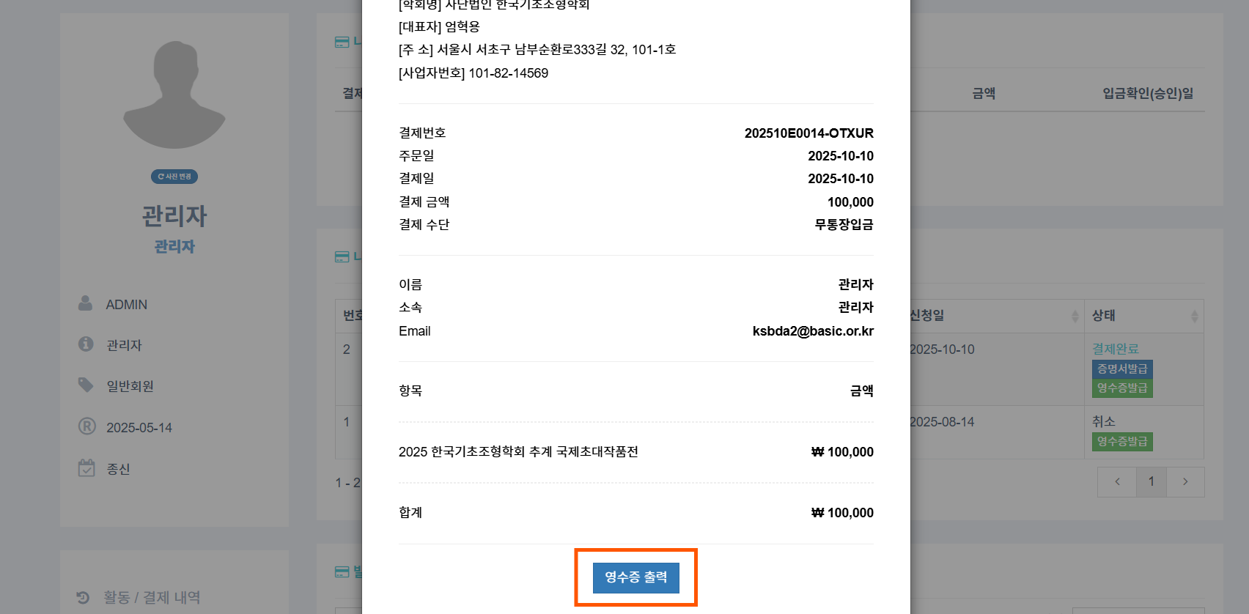Screen dimensions: 1249x614
Task: Click the 영수증 출력 print receipt button
Action: tap(635, 577)
